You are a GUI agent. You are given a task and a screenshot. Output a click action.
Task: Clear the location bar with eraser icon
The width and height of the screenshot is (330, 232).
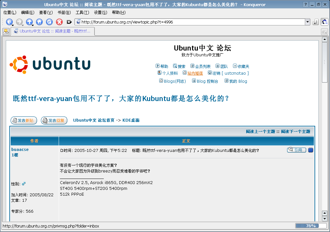(x=69, y=22)
